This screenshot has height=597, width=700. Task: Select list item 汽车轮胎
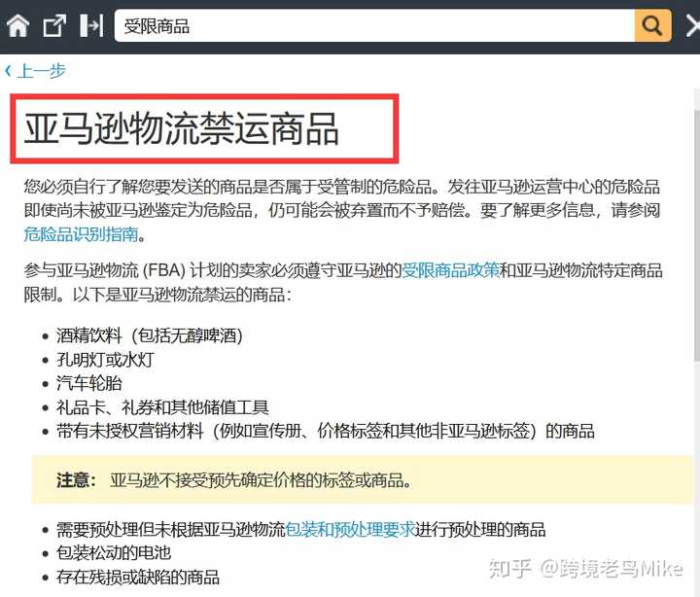(88, 383)
